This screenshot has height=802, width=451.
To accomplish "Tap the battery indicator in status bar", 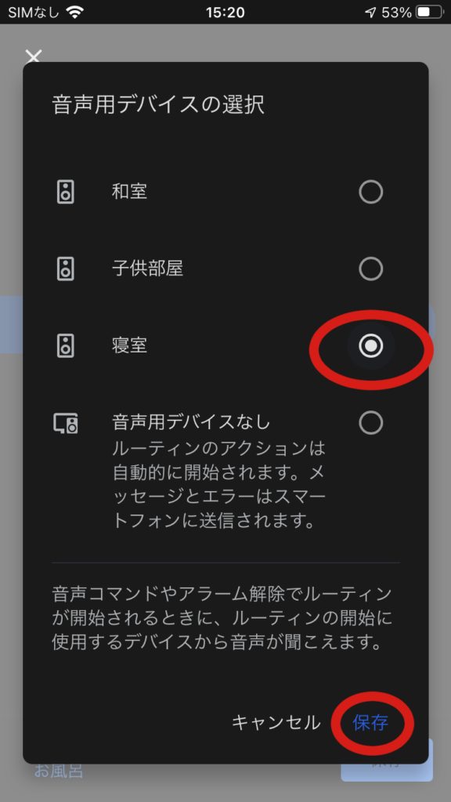I will point(430,13).
